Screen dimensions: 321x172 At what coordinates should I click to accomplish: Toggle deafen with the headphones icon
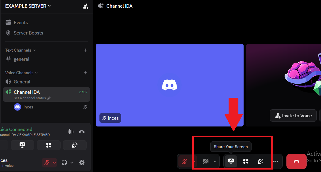coord(64,163)
